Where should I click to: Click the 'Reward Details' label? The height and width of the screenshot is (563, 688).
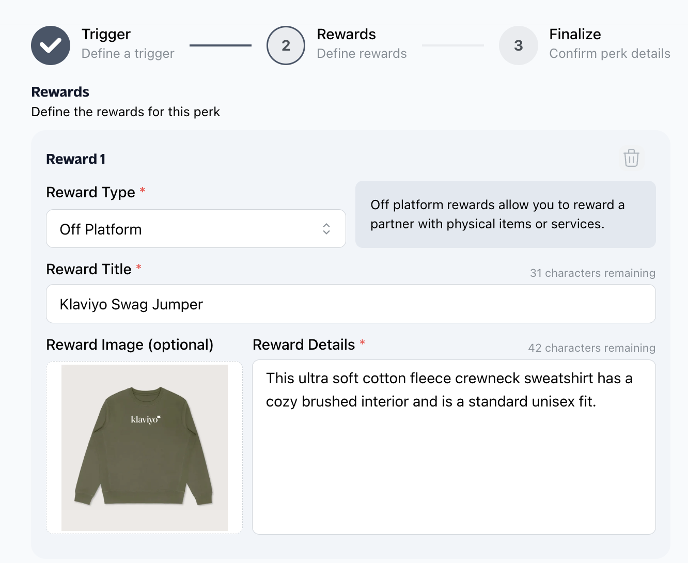pos(304,345)
